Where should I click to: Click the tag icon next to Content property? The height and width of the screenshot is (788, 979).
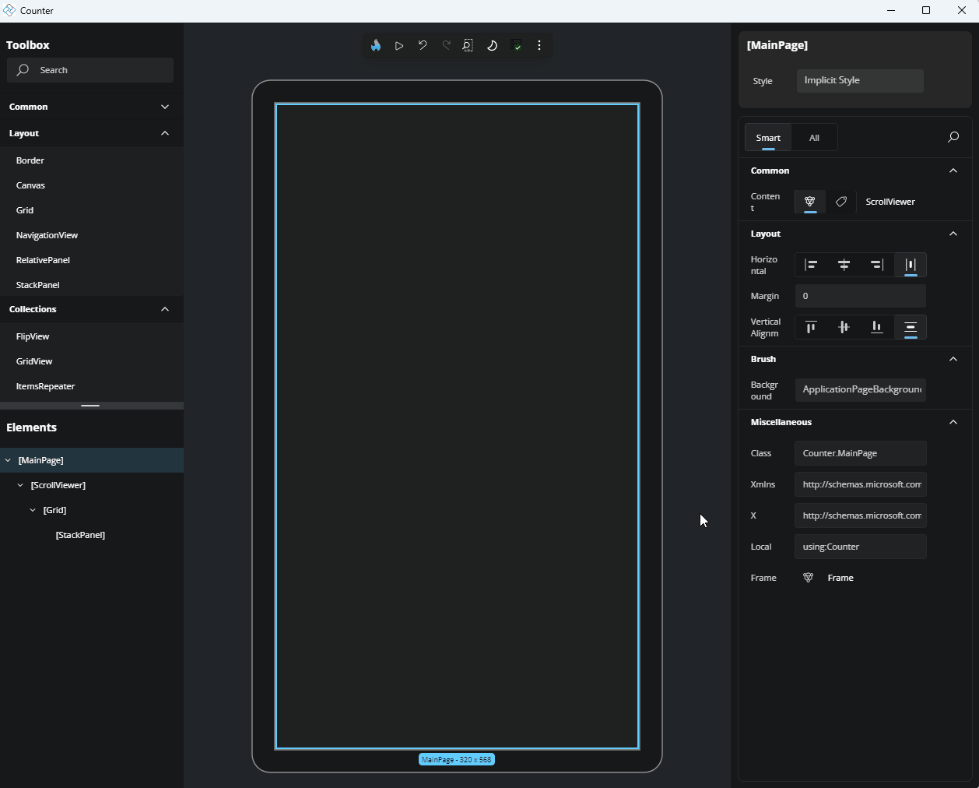tap(840, 202)
